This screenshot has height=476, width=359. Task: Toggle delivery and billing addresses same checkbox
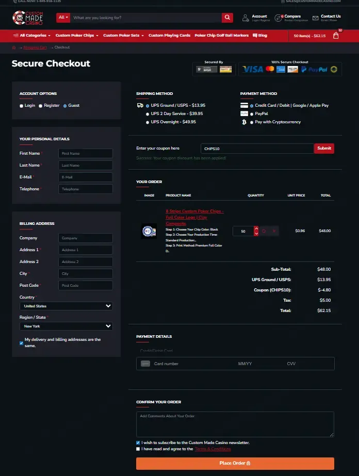21,343
